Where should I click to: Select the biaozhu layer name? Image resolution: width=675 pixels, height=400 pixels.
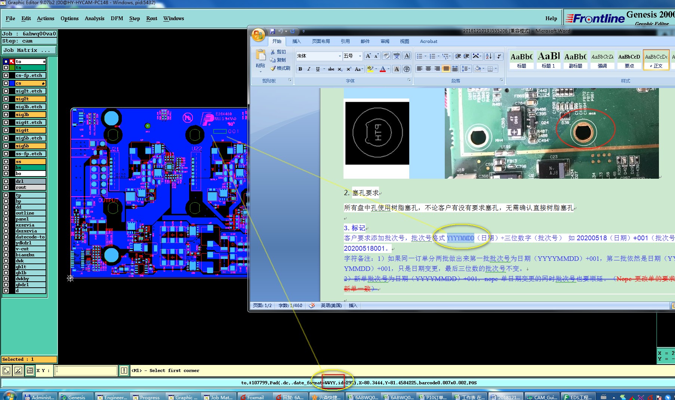click(x=31, y=255)
